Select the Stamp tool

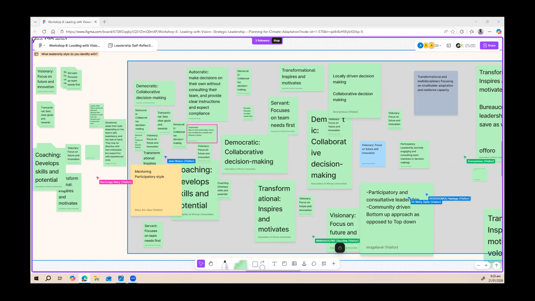304,264
